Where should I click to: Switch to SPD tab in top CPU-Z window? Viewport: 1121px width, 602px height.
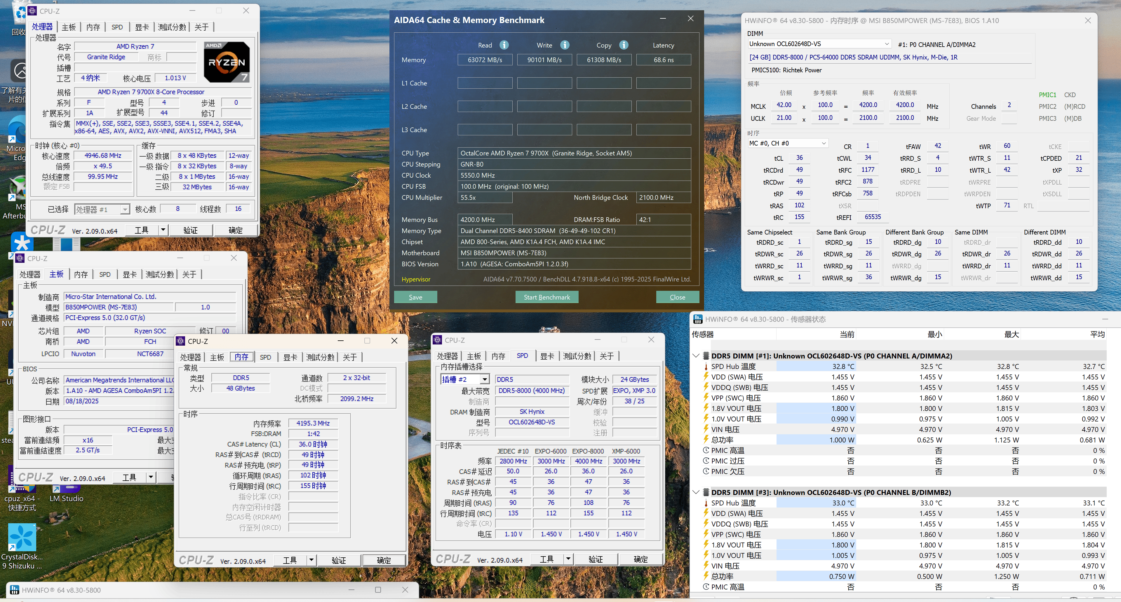point(117,27)
